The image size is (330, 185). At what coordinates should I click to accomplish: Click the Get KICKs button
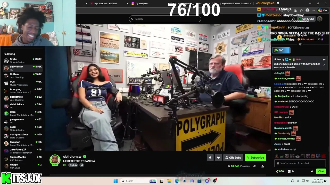[307, 19]
